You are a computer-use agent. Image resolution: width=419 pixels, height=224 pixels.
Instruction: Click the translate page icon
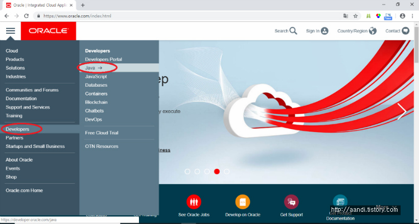(x=345, y=16)
